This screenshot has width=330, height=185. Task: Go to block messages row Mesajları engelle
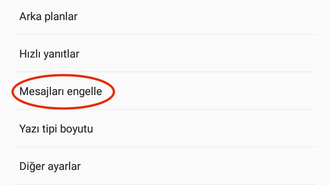[165, 91]
